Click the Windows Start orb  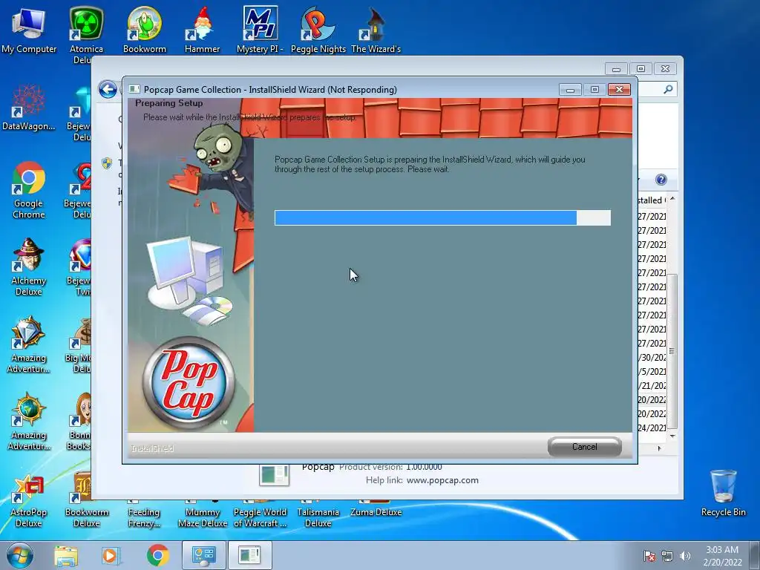click(20, 555)
